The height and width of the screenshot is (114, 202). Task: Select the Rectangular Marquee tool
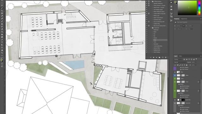coord(2,3)
